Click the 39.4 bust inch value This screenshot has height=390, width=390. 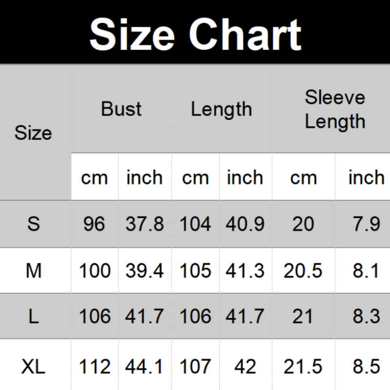coord(145,270)
